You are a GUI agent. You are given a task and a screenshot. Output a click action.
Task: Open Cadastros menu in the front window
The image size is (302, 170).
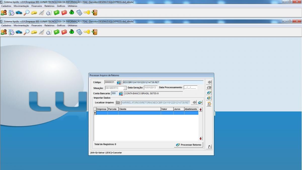point(6,25)
